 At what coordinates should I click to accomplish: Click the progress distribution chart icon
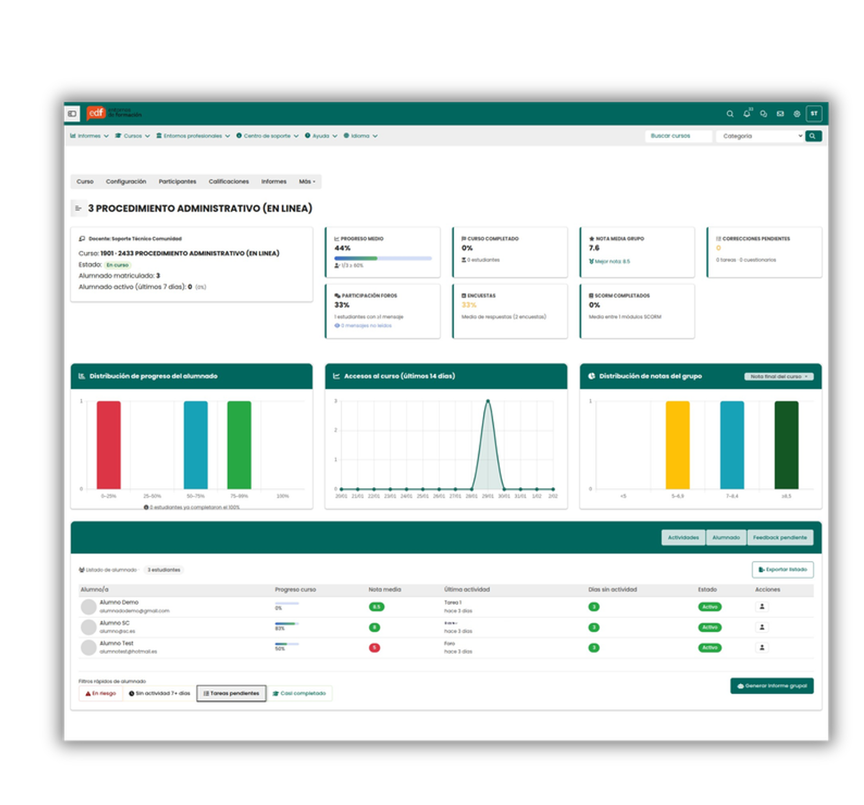pyautogui.click(x=81, y=376)
